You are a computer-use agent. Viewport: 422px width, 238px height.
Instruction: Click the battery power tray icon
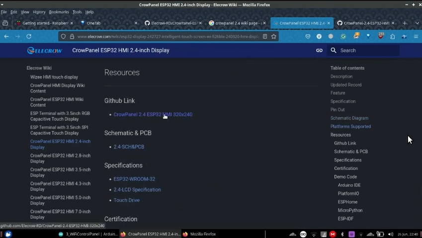click(380, 234)
